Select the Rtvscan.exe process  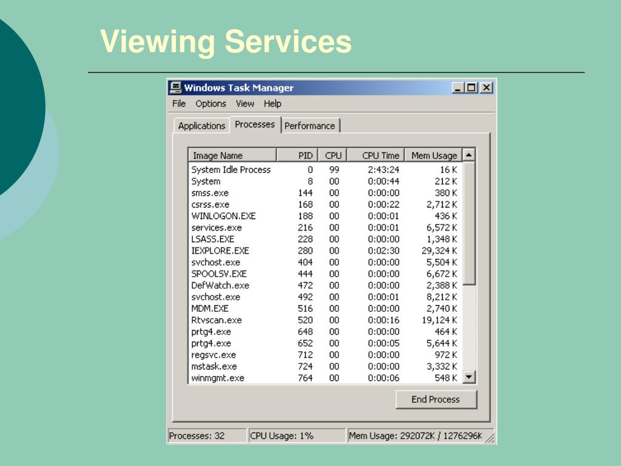point(325,320)
